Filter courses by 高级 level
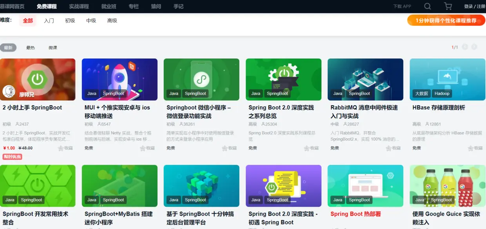 pyautogui.click(x=112, y=20)
